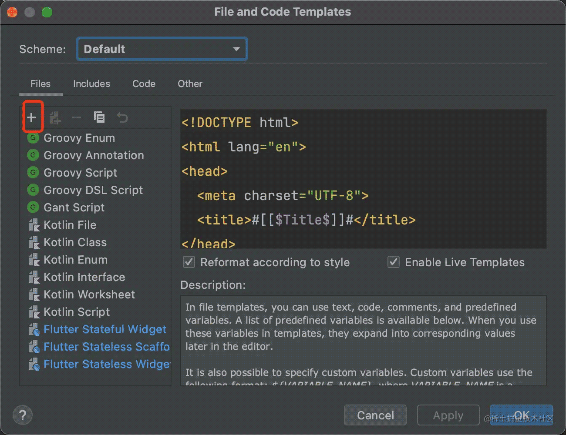The width and height of the screenshot is (566, 435).
Task: Enable the Reformat according to style checkbox
Action: (189, 262)
